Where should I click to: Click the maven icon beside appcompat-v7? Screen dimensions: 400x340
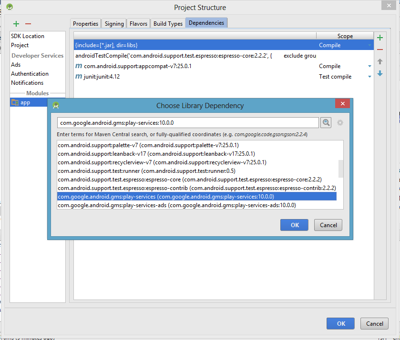click(79, 66)
